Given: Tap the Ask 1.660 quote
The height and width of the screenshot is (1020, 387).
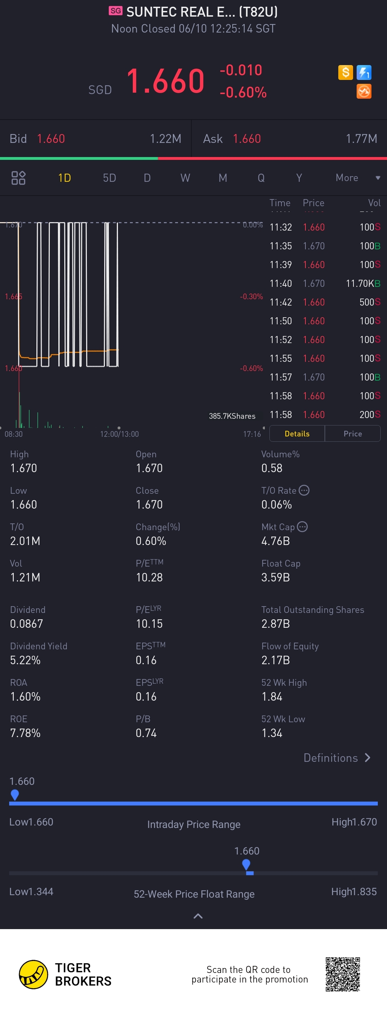Looking at the screenshot, I should [289, 139].
